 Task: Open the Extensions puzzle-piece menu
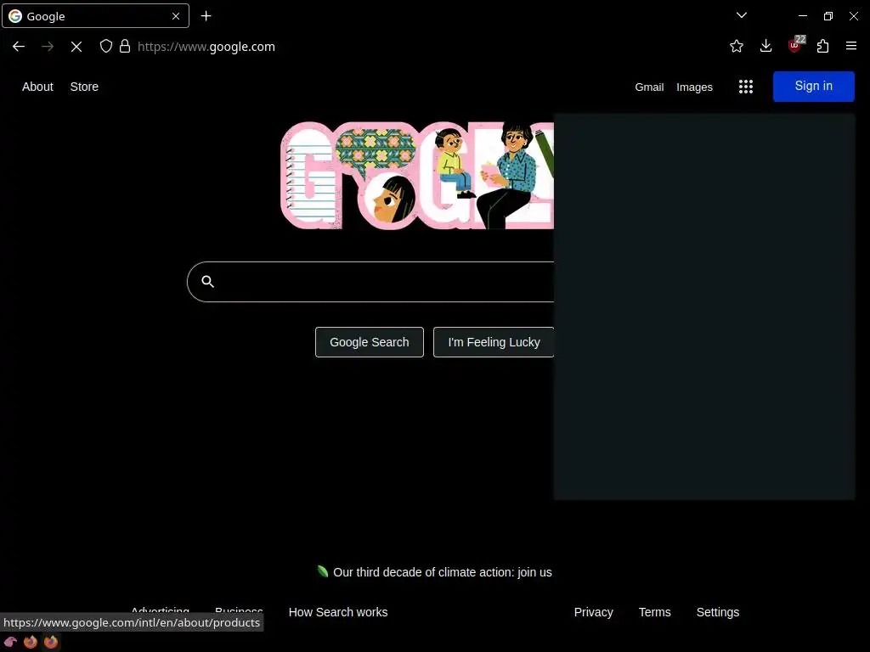click(x=822, y=46)
